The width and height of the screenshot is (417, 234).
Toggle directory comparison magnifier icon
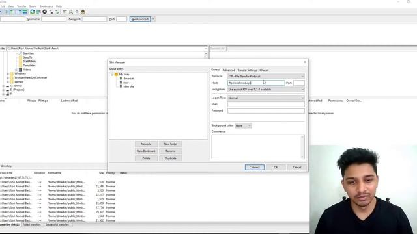71,12
